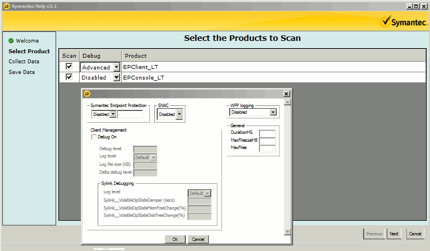This screenshot has width=430, height=251.
Task: Click the Sylink VolatileOpStateMemFreeChange(%) field
Action: [199, 209]
